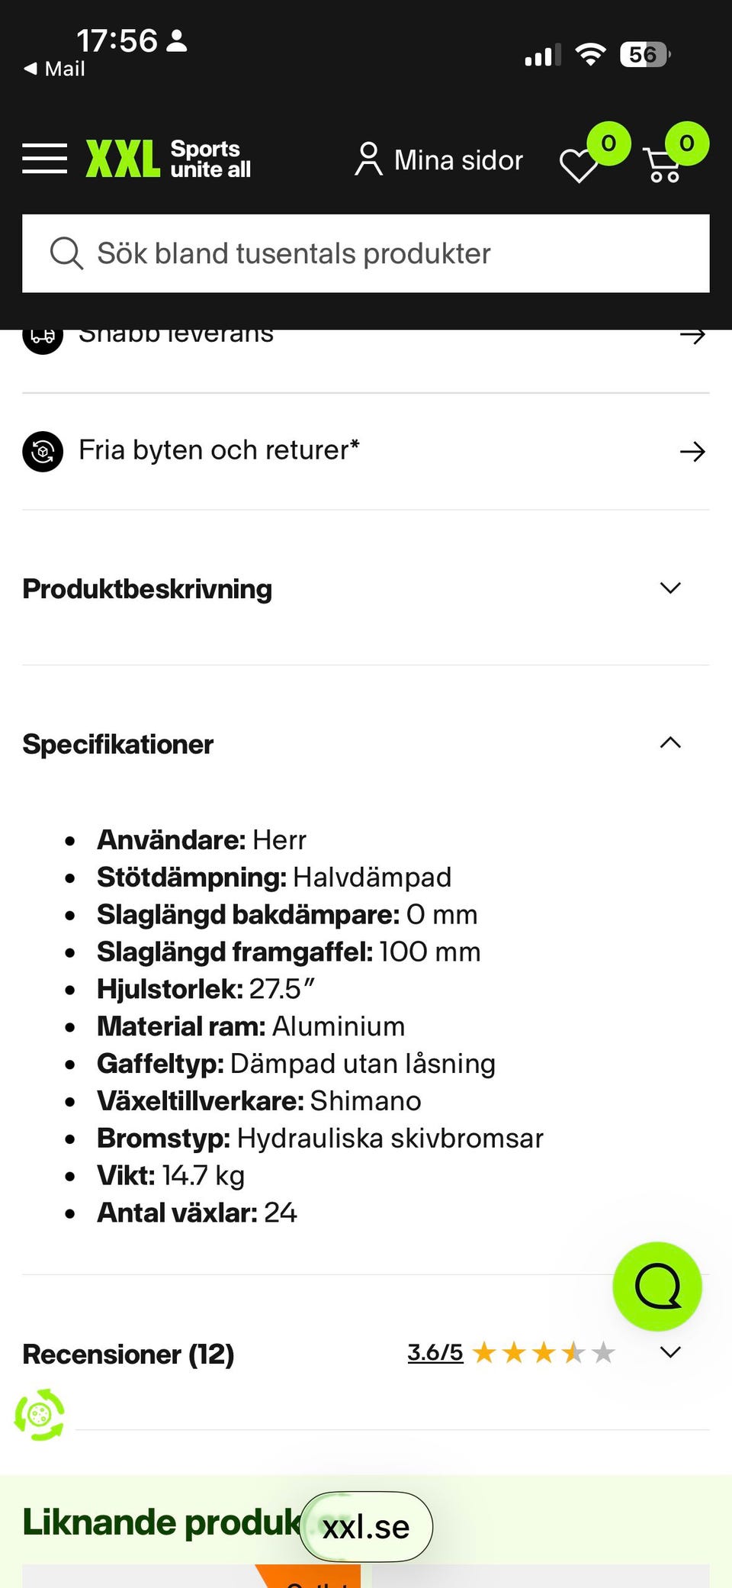The image size is (732, 1588).
Task: Open Fria byten och returer arrow
Action: point(692,452)
